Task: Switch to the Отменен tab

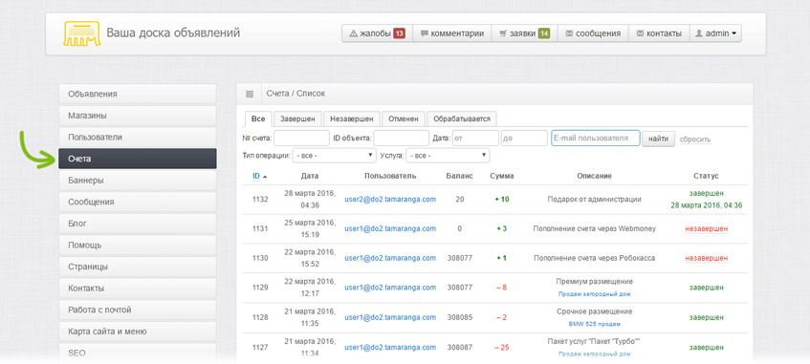Action: [404, 118]
